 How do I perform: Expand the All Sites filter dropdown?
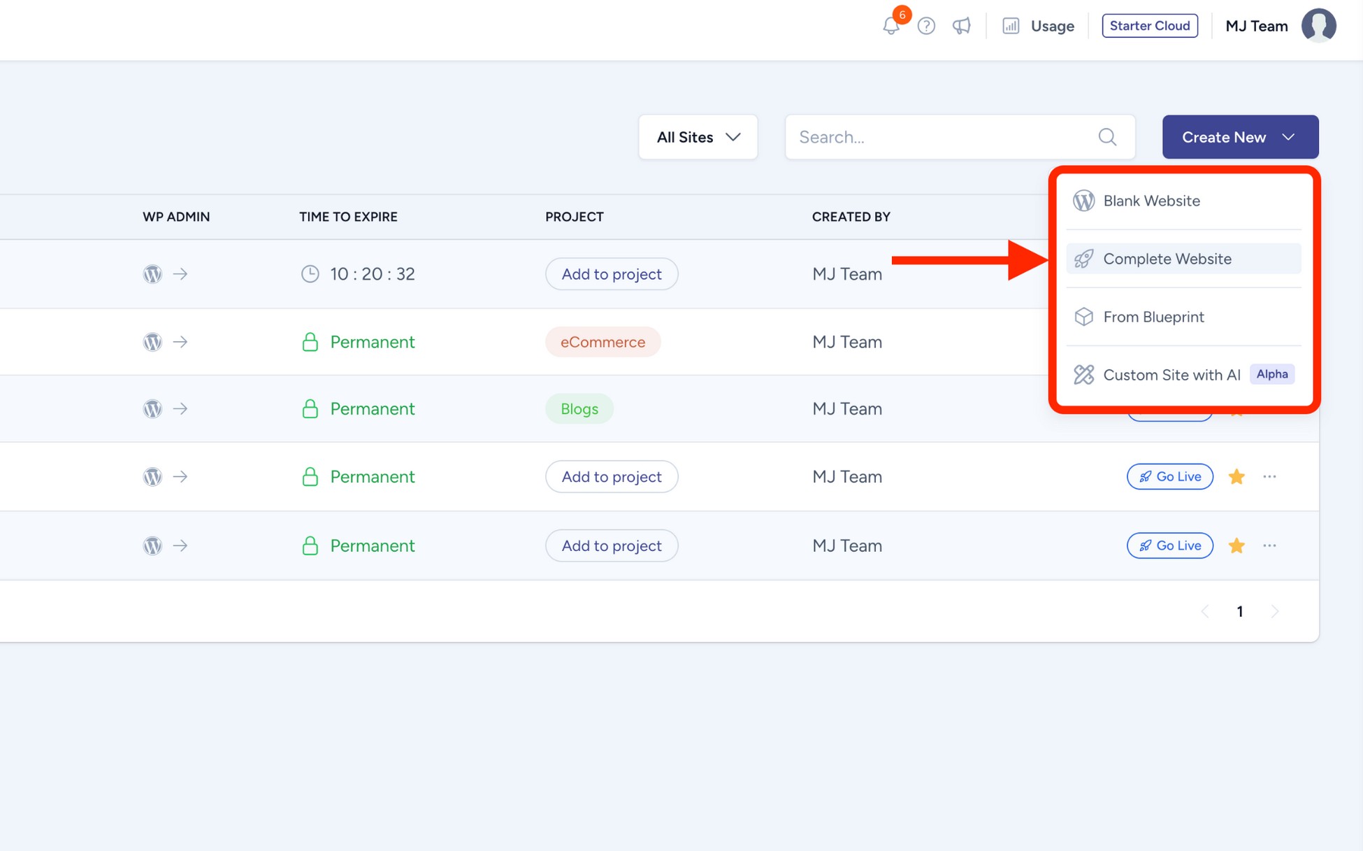tap(697, 137)
